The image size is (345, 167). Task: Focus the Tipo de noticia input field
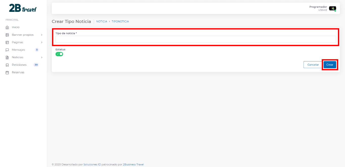point(196,39)
